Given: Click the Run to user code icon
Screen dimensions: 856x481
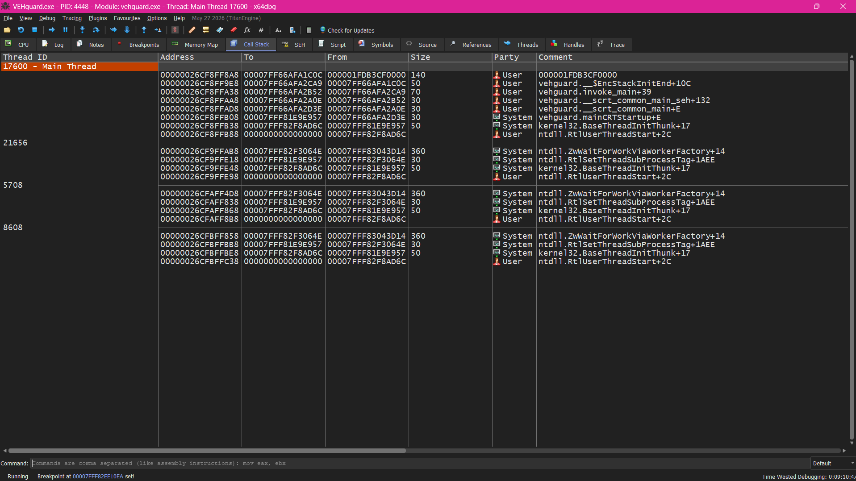Looking at the screenshot, I should [158, 30].
